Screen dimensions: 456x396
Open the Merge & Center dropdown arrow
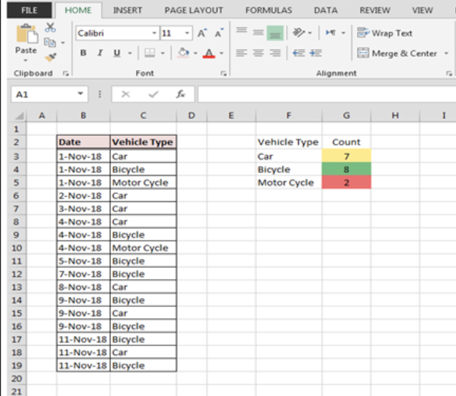point(446,53)
